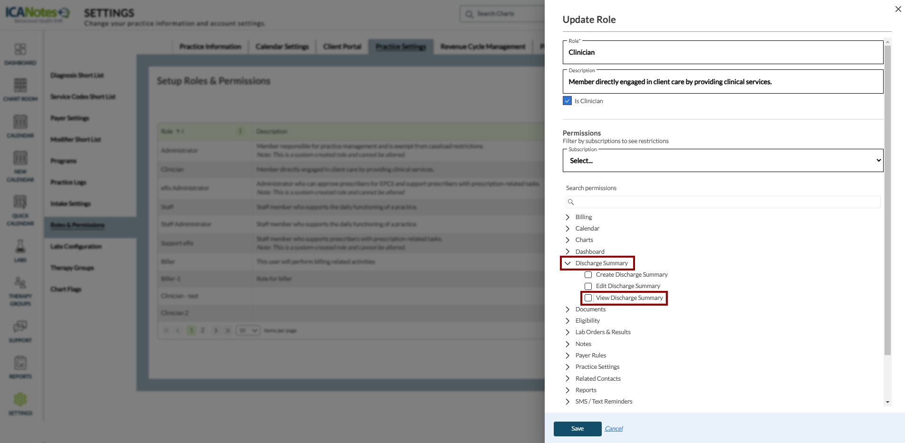905x443 pixels.
Task: Switch to the Calendar Settings tab
Action: [282, 47]
